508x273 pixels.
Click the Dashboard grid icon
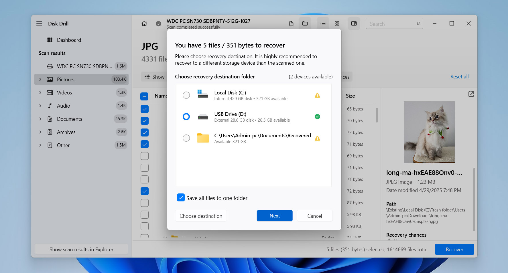click(50, 40)
